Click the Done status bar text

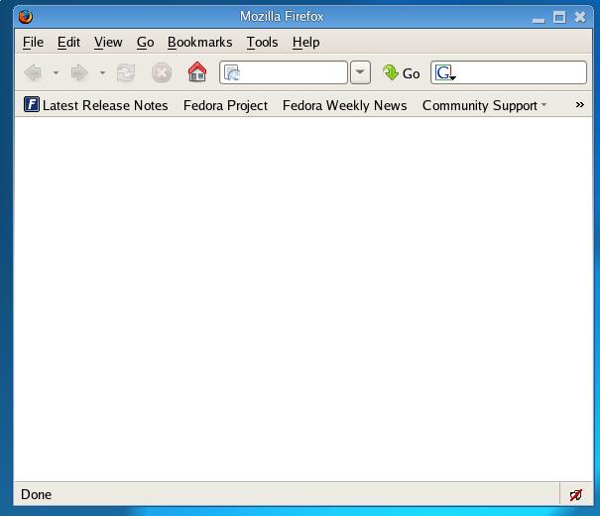[x=36, y=494]
